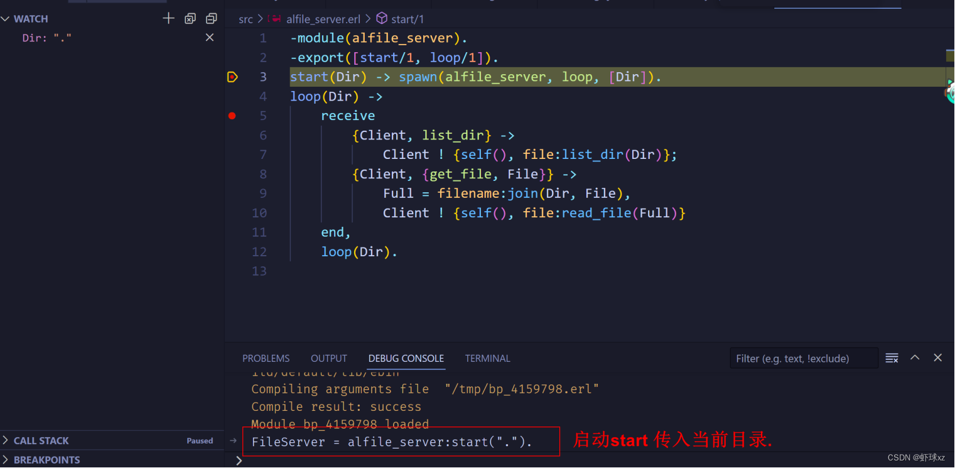Toggle the breakpoint on line 5
Viewport: 955px width, 468px height.
tap(232, 116)
